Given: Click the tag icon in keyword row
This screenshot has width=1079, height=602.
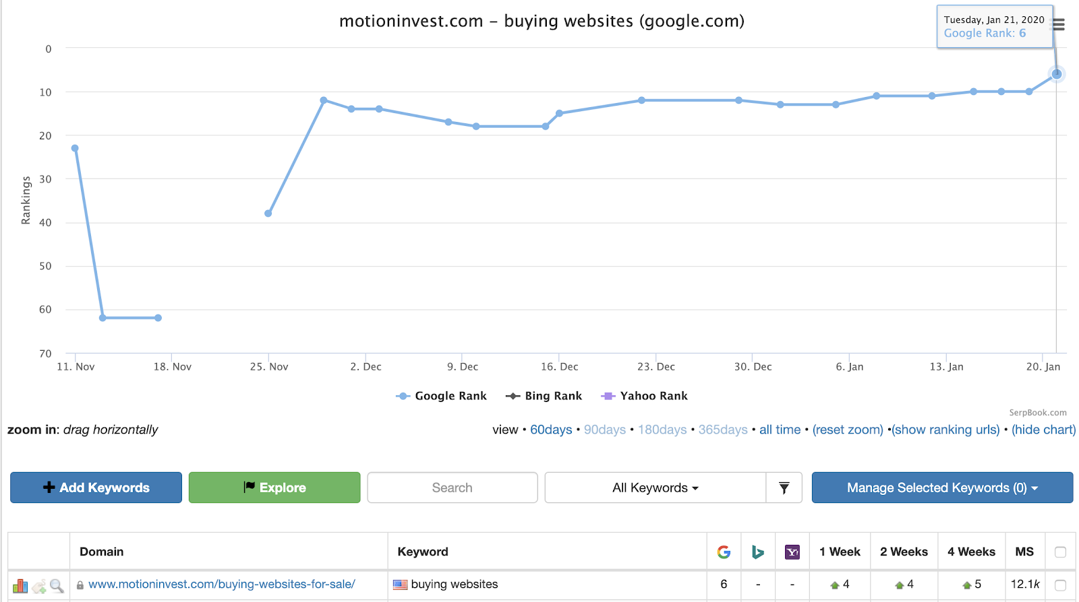Looking at the screenshot, I should coord(39,586).
